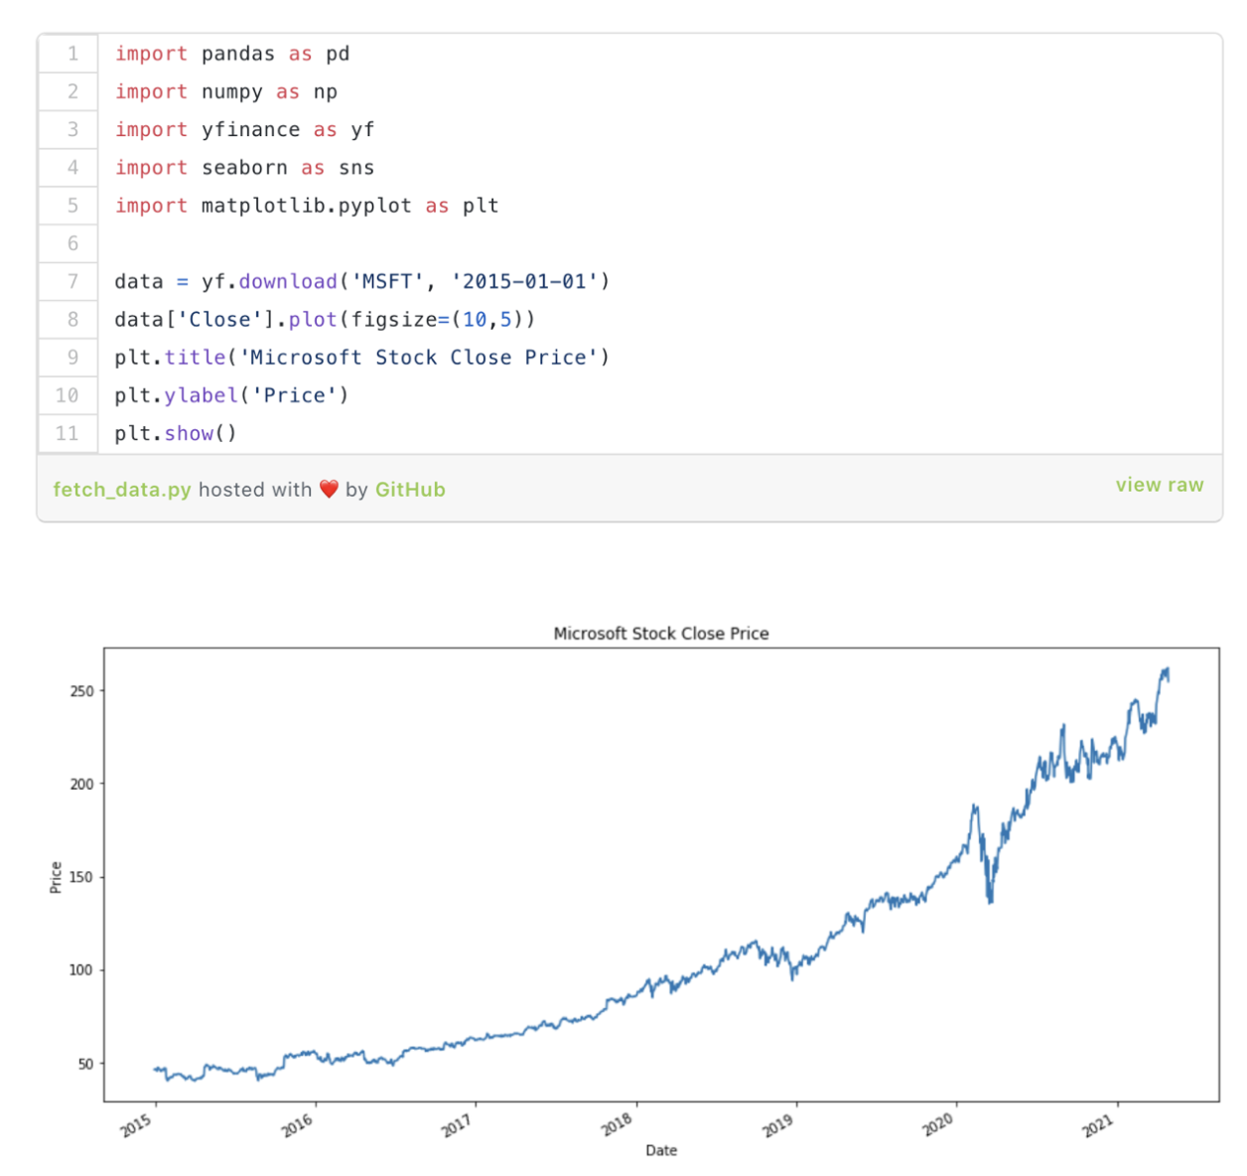Click the plt.ylabel('Price') code line
Image resolution: width=1247 pixels, height=1176 pixels.
pyautogui.click(x=231, y=395)
